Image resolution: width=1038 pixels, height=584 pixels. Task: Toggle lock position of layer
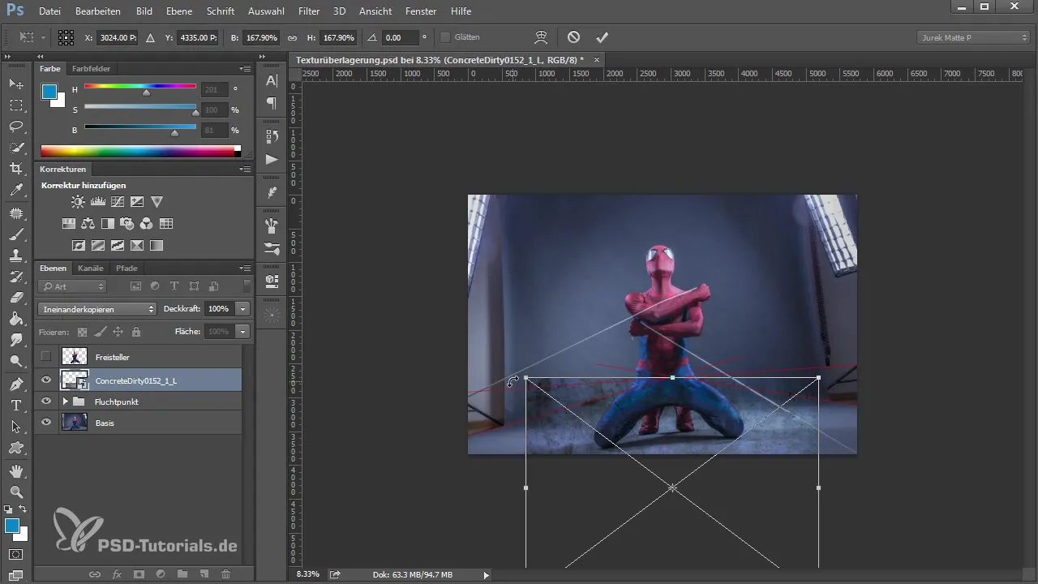click(118, 331)
